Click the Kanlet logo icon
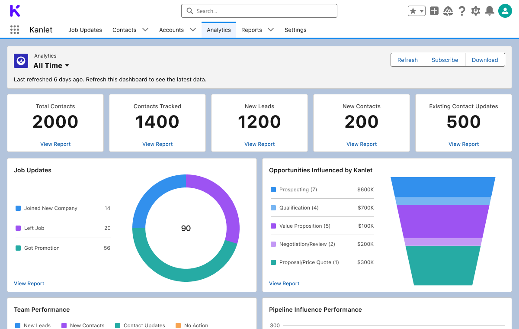 (x=15, y=11)
